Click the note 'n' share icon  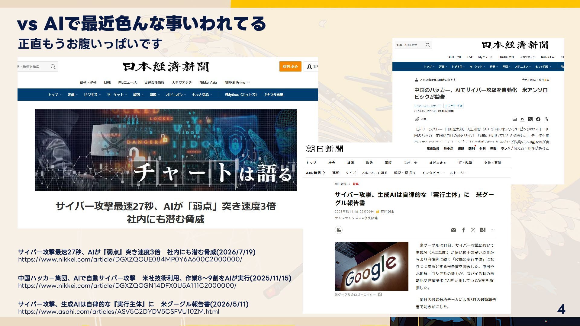(x=522, y=119)
